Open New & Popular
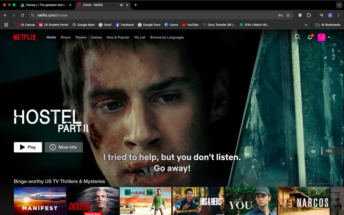The image size is (344, 215). [x=118, y=37]
